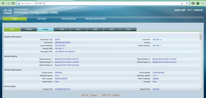Go back using browser back arrow
Viewport: 206px width, 98px height.
pos(3,3)
